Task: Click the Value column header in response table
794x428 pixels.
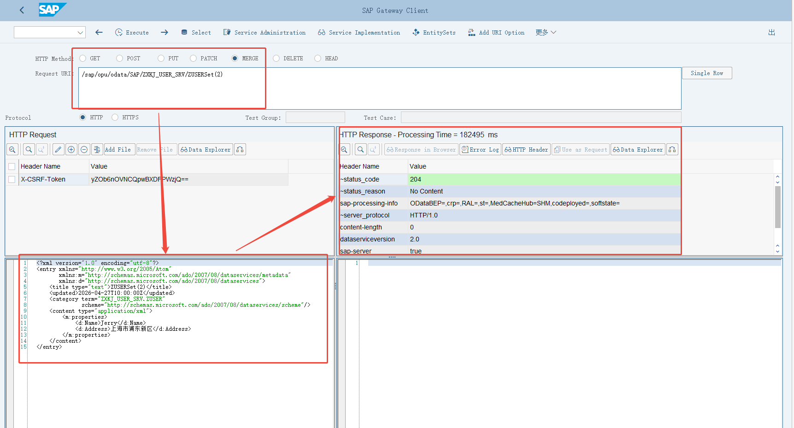Action: (x=418, y=166)
